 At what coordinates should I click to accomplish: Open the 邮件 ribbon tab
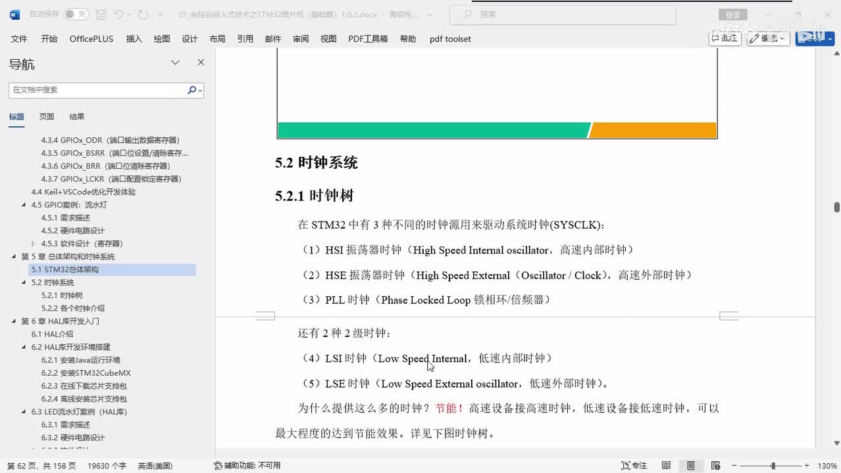pyautogui.click(x=273, y=39)
